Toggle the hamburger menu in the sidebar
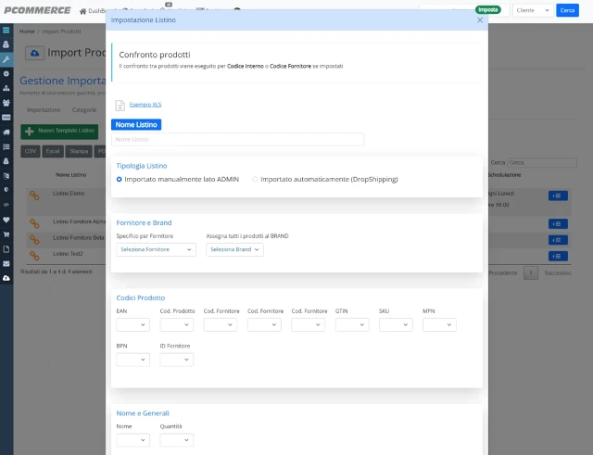The image size is (593, 455). (x=6, y=30)
